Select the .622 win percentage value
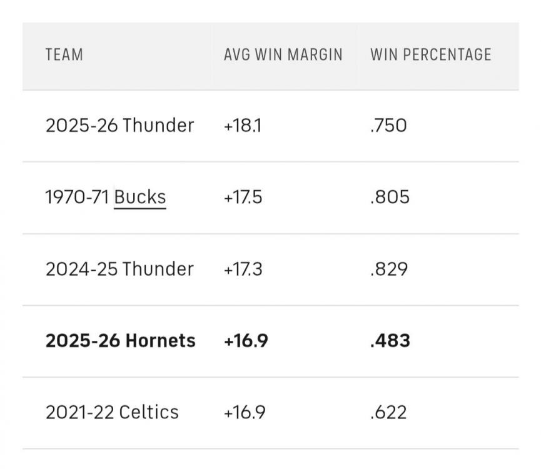 [x=388, y=413]
